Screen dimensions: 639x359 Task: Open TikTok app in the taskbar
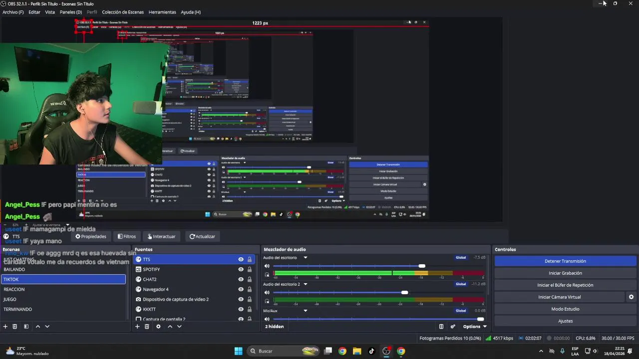371,351
